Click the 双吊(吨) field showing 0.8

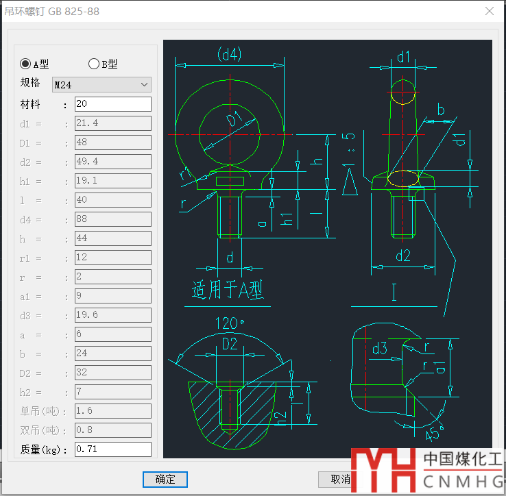coord(113,430)
